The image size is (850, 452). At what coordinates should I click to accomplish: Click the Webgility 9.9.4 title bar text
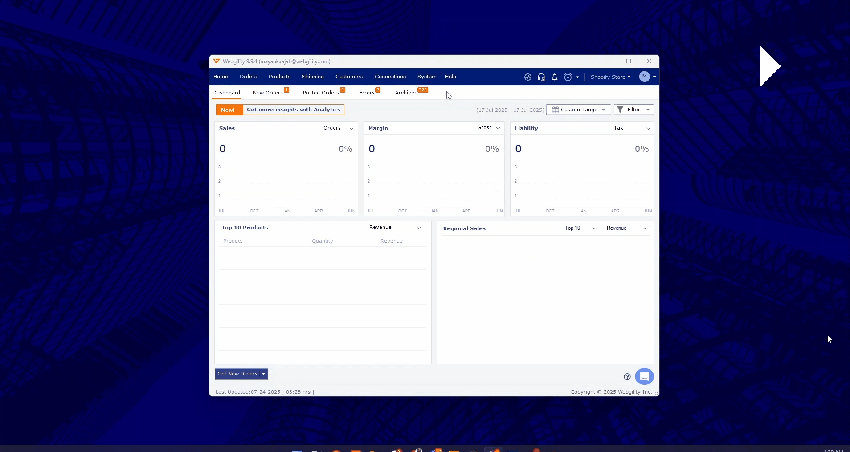point(277,61)
